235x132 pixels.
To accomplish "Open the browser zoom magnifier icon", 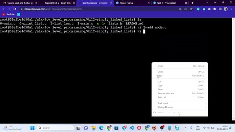I will 180,9.
